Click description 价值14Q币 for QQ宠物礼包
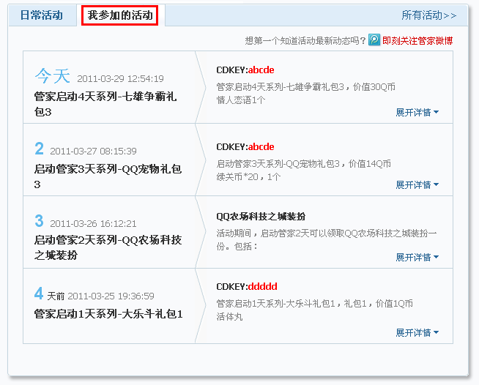 (370, 164)
